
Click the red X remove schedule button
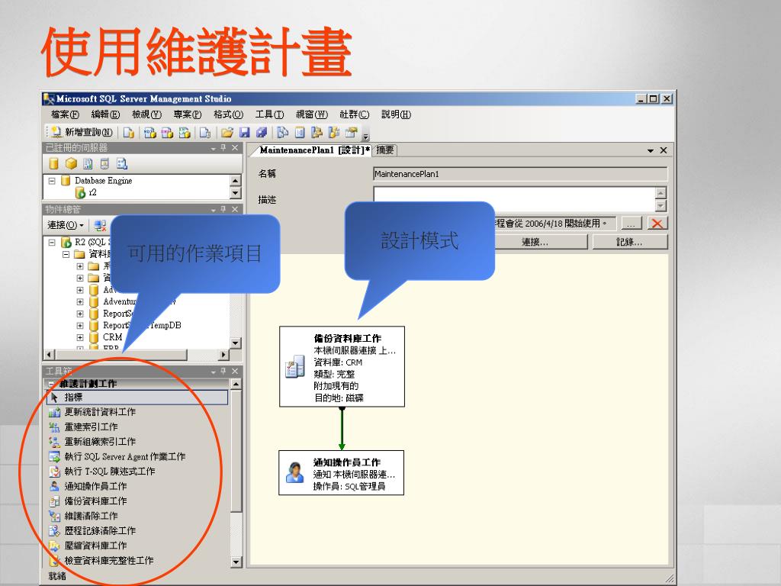click(x=657, y=224)
